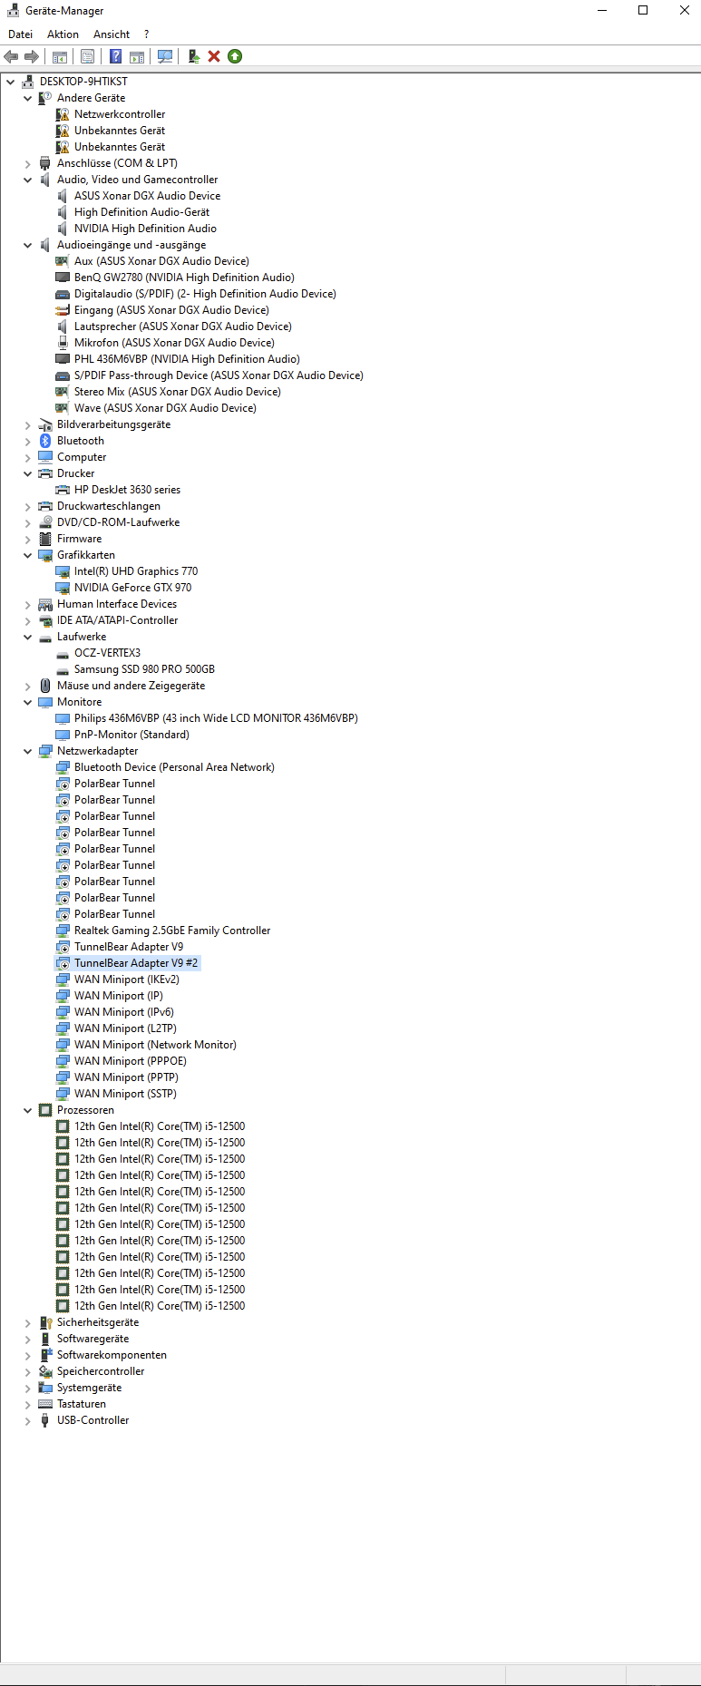The image size is (701, 1686).
Task: Click the display adapter icon beside Grafikkarten
Action: tap(45, 555)
